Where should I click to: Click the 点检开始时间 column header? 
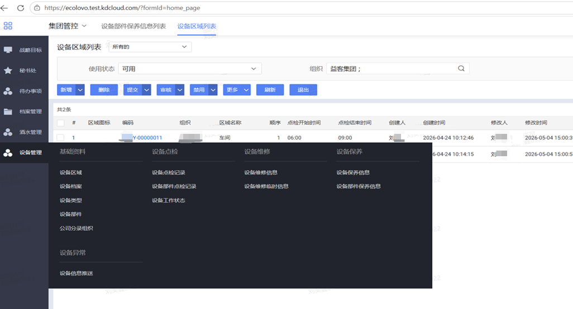click(304, 123)
